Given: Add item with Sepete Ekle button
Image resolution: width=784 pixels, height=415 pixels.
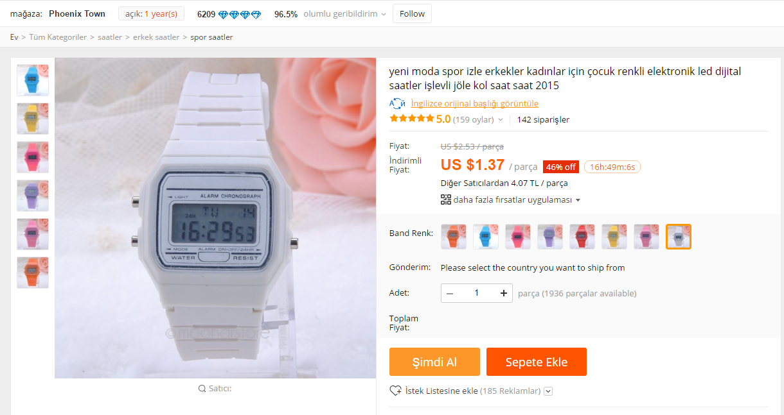Looking at the screenshot, I should pos(537,362).
